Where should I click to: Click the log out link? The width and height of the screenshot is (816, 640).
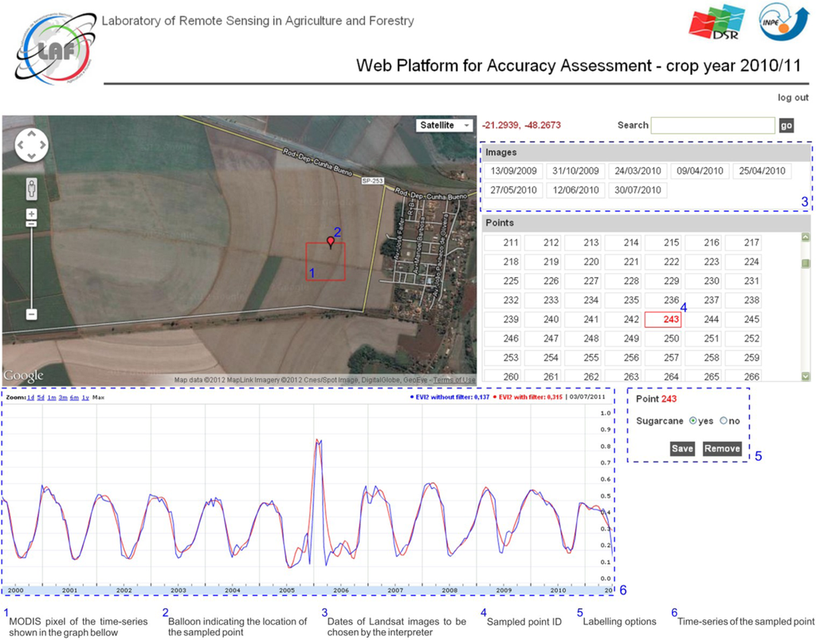(793, 98)
